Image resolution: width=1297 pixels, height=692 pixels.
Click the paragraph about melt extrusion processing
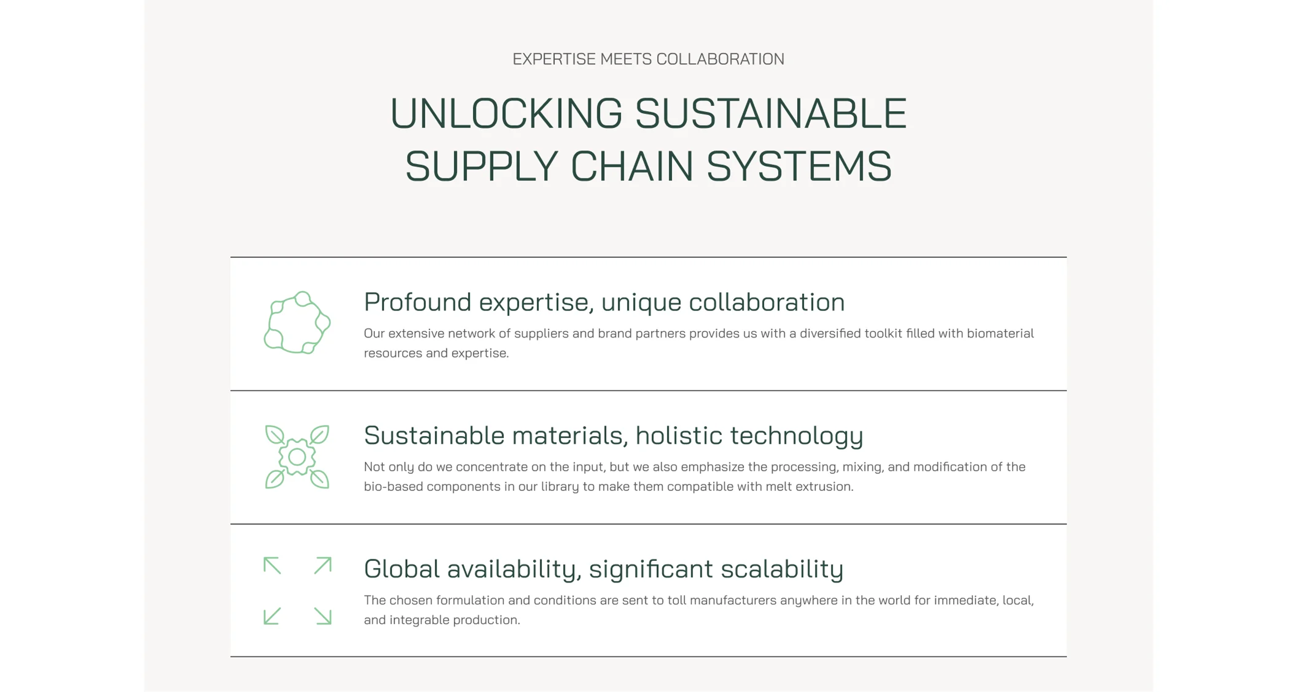(x=695, y=477)
